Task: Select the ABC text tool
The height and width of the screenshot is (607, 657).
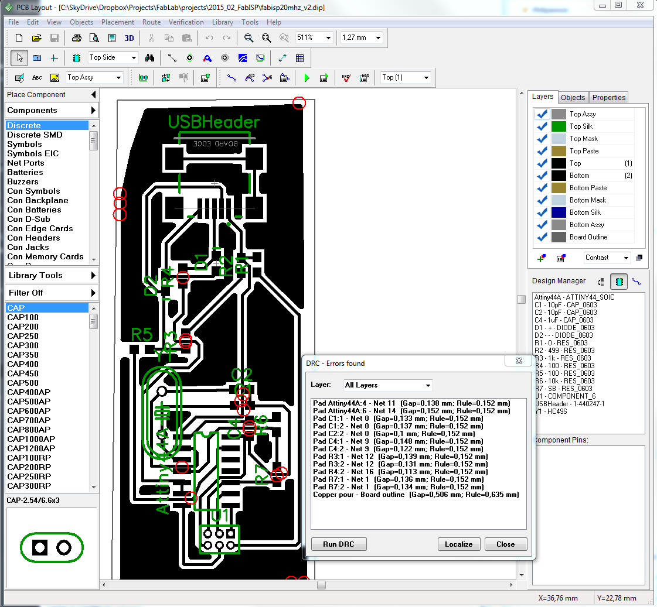Action: point(37,77)
